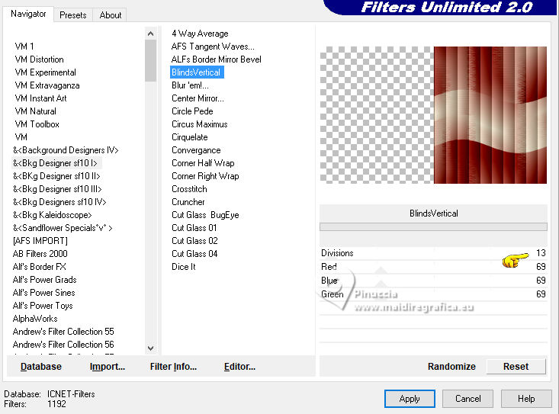
Task: Choose the AFS Tangent Waves... filter
Action: (x=213, y=47)
